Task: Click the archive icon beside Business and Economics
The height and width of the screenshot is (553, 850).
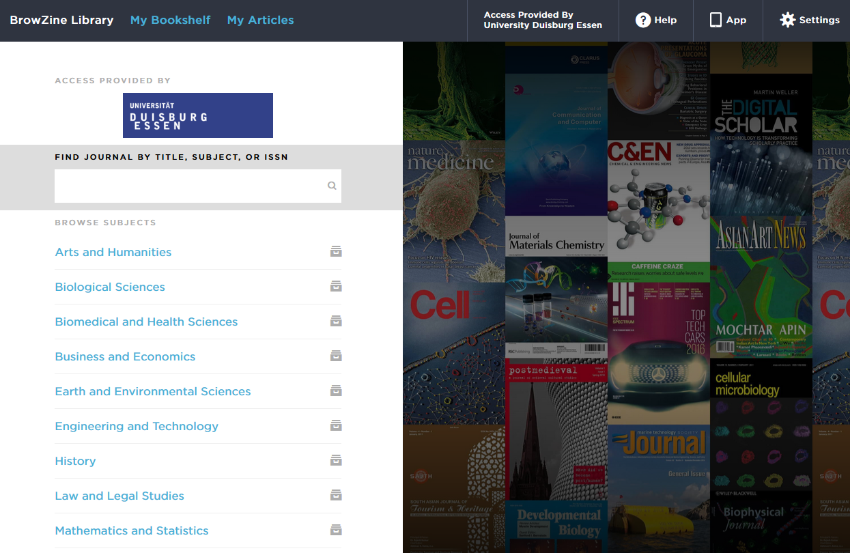Action: tap(336, 356)
